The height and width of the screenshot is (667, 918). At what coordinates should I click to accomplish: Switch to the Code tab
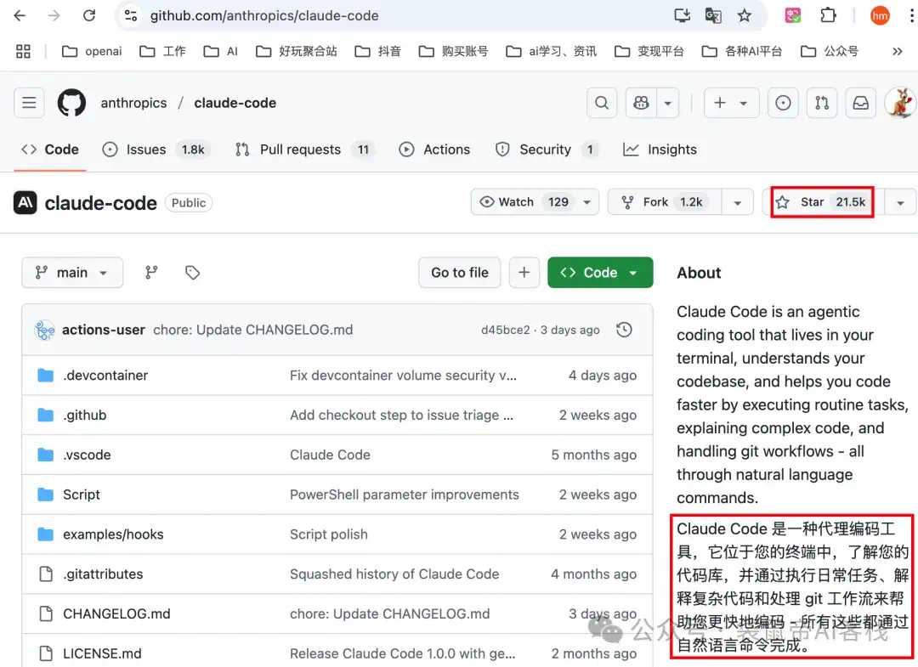[x=50, y=150]
